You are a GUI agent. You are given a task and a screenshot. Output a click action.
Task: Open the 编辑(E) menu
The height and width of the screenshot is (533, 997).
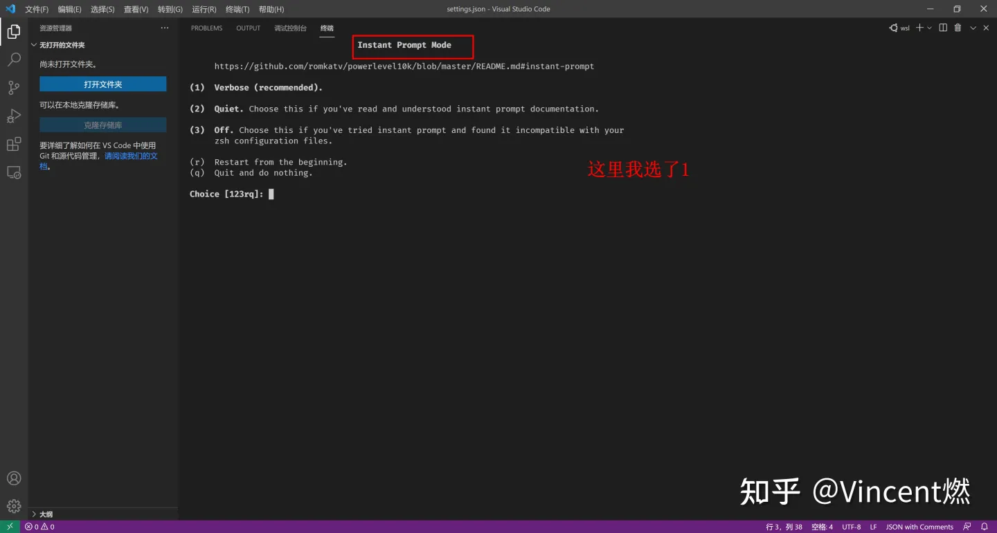(x=69, y=9)
